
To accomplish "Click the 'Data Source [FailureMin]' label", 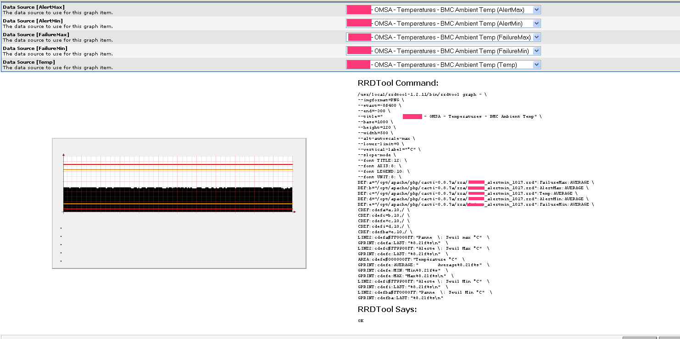I will (x=35, y=48).
